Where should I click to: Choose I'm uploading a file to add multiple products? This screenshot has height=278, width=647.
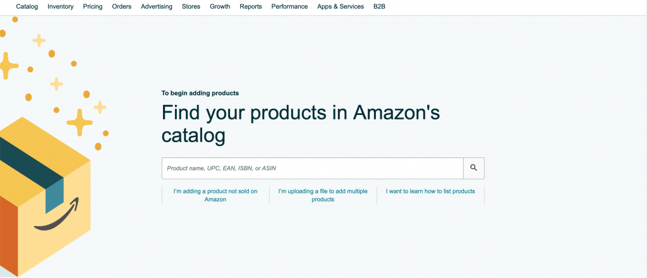[x=323, y=195]
